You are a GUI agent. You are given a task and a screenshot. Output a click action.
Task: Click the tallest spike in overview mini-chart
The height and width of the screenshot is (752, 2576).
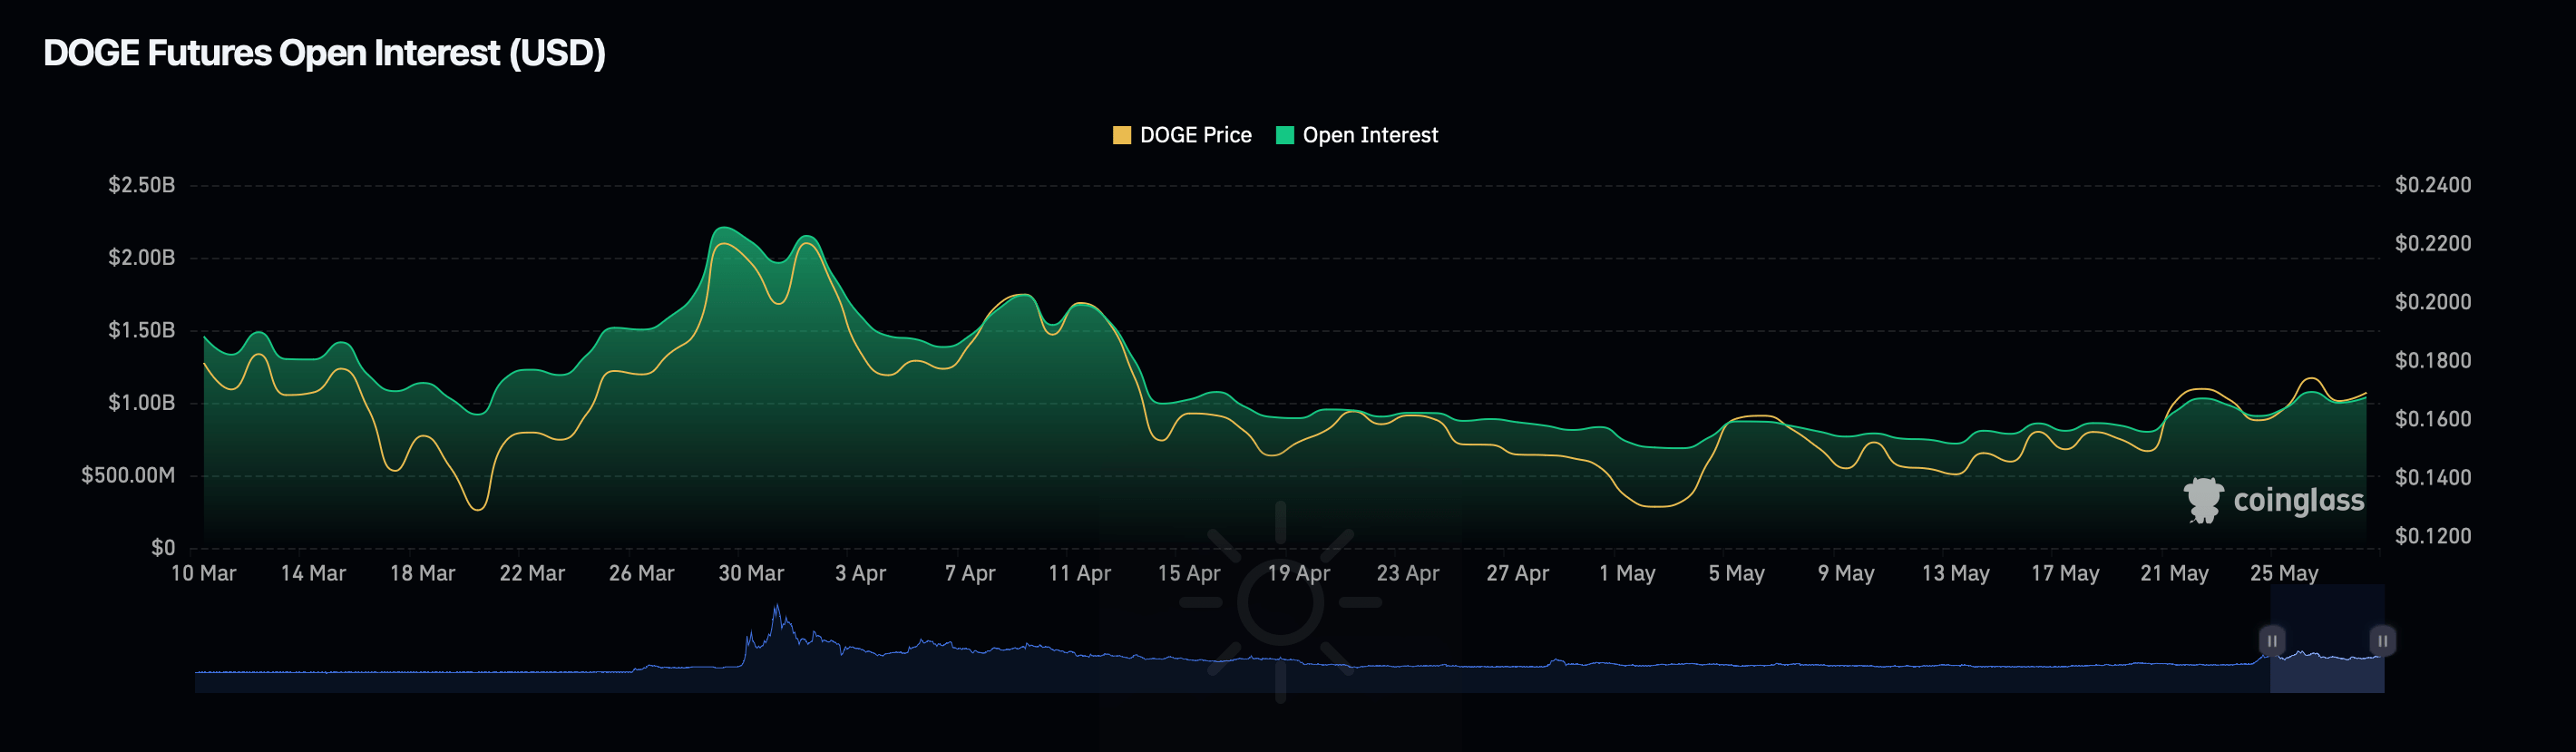(x=776, y=610)
